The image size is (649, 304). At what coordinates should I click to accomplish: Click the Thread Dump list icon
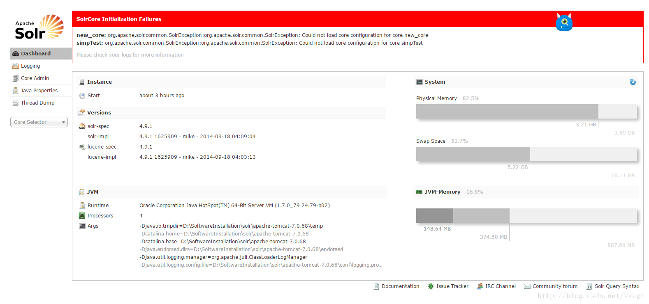16,103
